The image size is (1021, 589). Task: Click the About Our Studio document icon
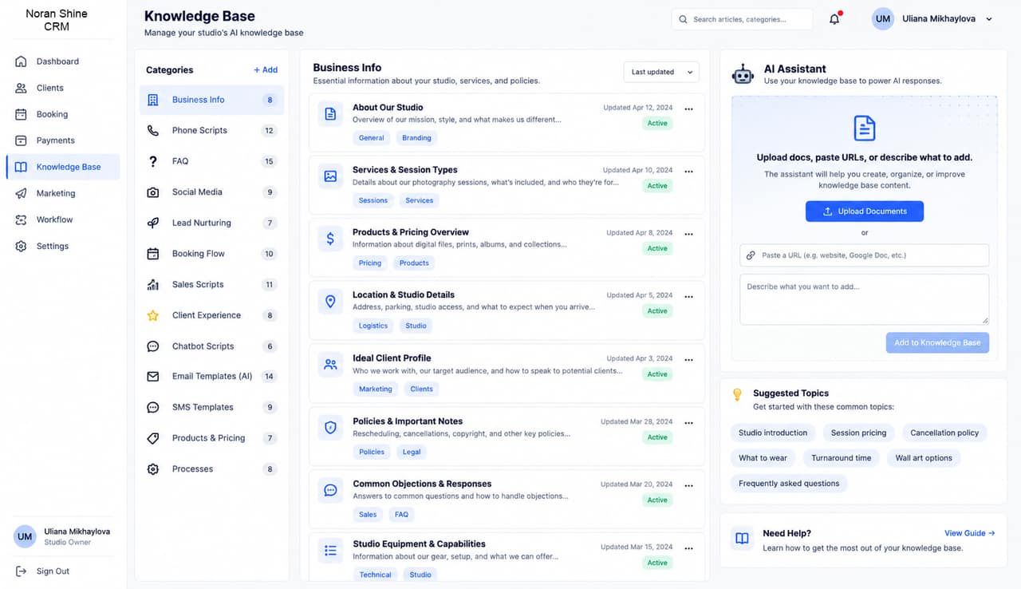point(330,114)
